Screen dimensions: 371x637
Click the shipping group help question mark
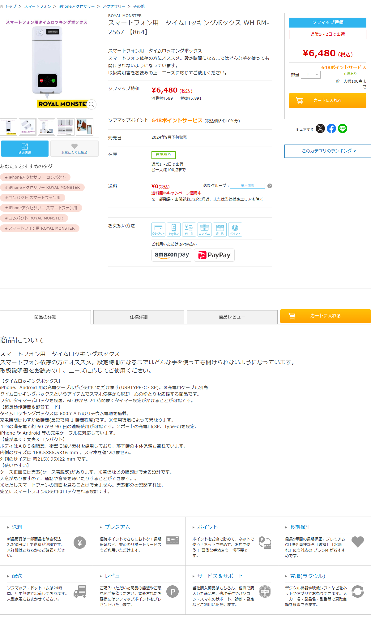270,186
